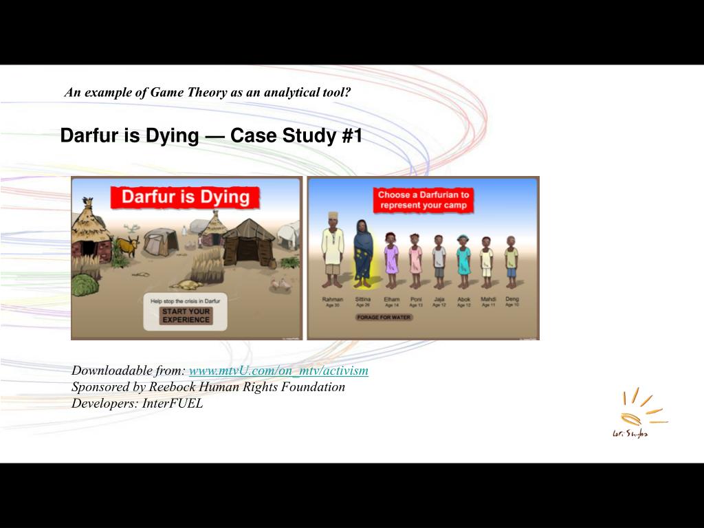This screenshot has height=528, width=704.
Task: Click the "An example of Game Theory" subtitle
Action: point(208,93)
